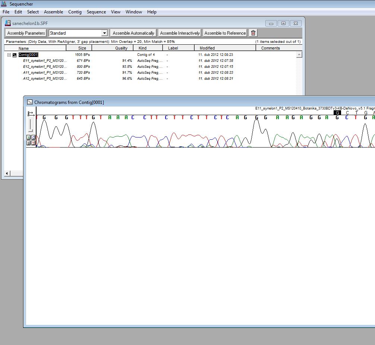Click the Contig[0001] contig icon in list

(x=15, y=55)
